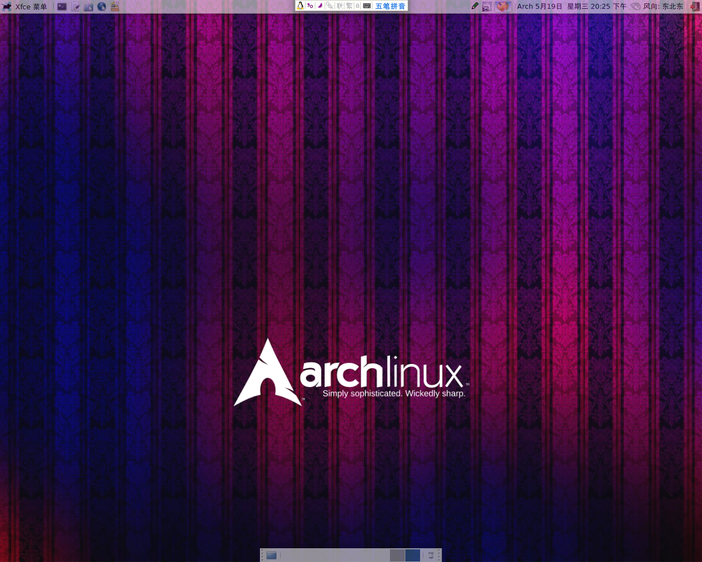Click the GBK character set icon
The image size is (702, 562).
pos(330,6)
